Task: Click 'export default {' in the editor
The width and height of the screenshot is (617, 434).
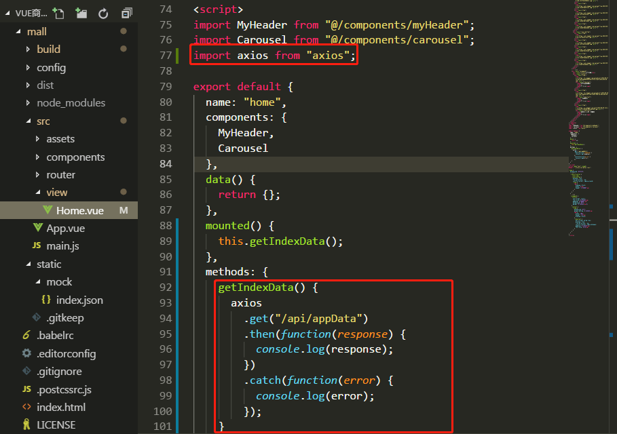Action: [243, 87]
